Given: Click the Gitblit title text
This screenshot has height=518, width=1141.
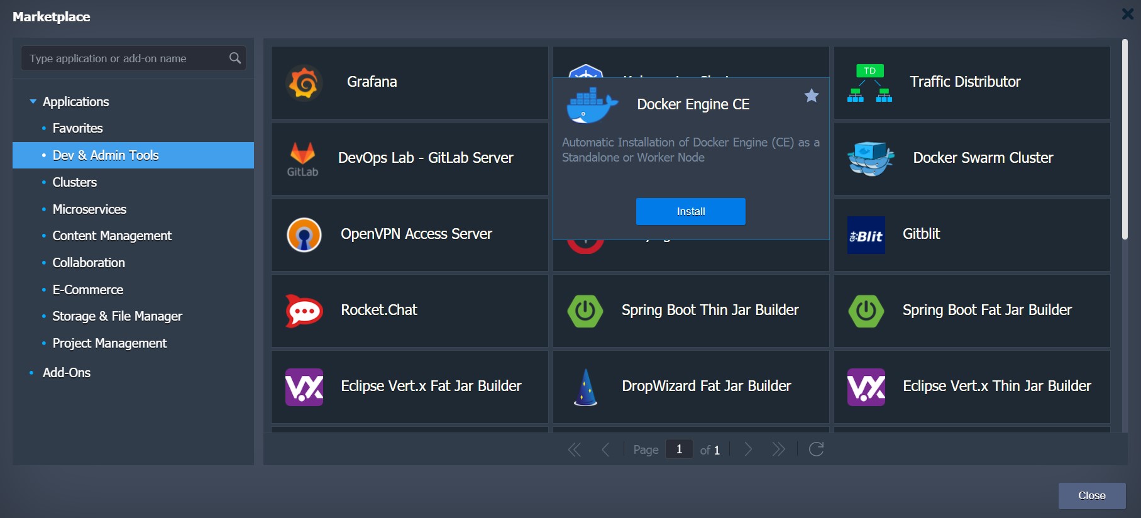Looking at the screenshot, I should click(x=922, y=234).
